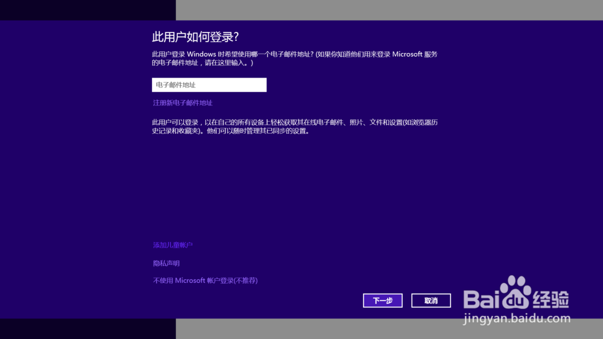Open the 隐私声明 privacy statement link
Image resolution: width=603 pixels, height=339 pixels.
pos(166,263)
